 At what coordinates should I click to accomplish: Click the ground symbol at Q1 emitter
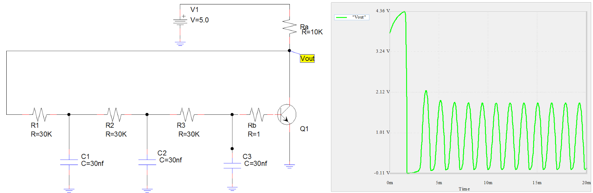(289, 166)
